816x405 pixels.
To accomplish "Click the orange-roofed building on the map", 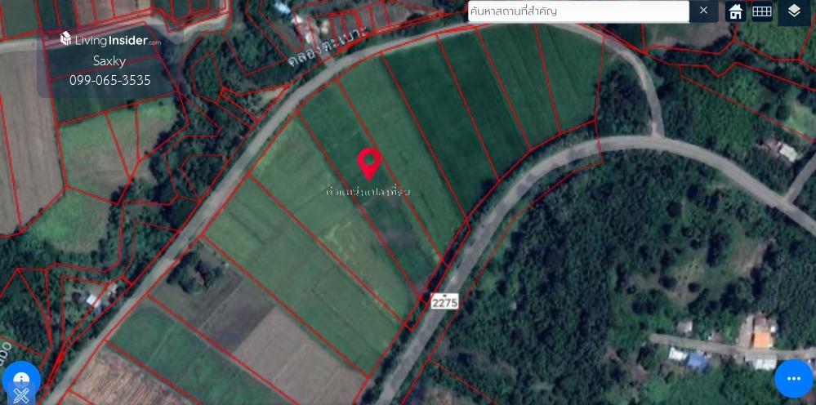I will point(762,338).
